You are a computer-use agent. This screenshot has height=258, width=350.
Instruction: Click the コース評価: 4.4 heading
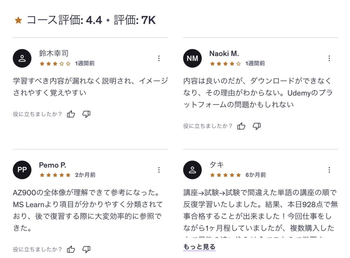point(64,20)
